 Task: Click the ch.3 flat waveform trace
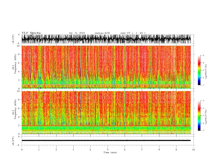coord(106,141)
